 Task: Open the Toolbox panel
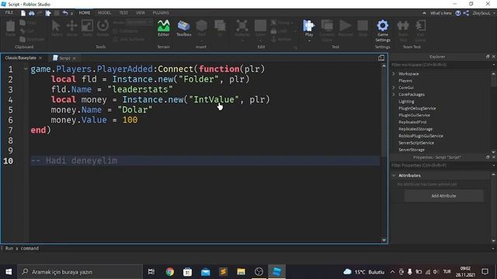(x=183, y=28)
